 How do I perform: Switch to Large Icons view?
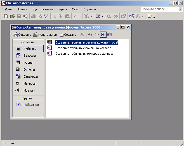pos(90,34)
